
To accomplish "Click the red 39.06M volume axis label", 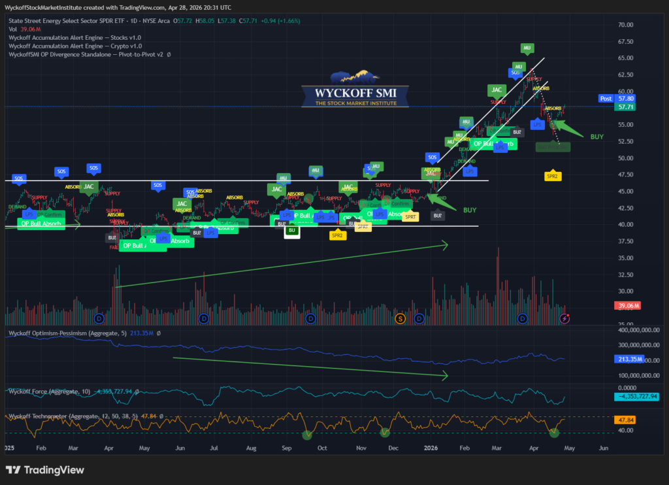I will tap(627, 306).
